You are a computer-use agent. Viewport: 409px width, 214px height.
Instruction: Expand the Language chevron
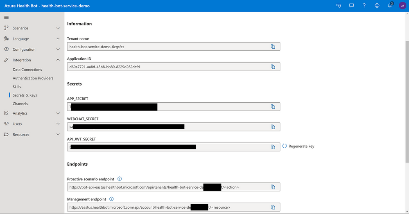tap(58, 38)
